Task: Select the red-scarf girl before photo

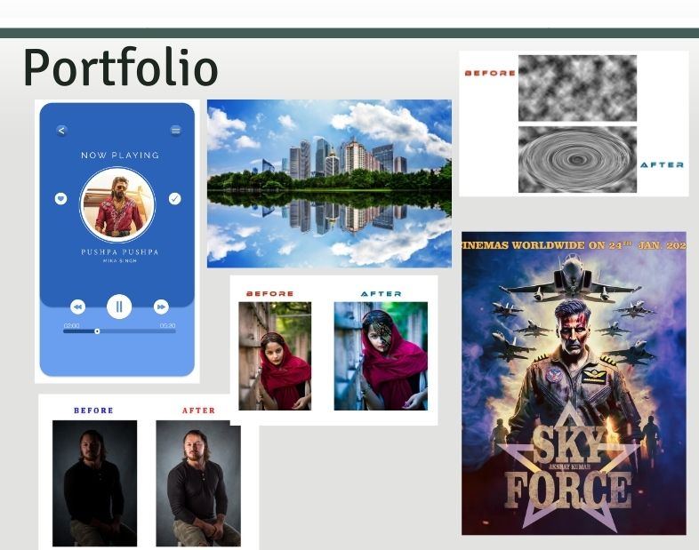Action: coord(275,355)
